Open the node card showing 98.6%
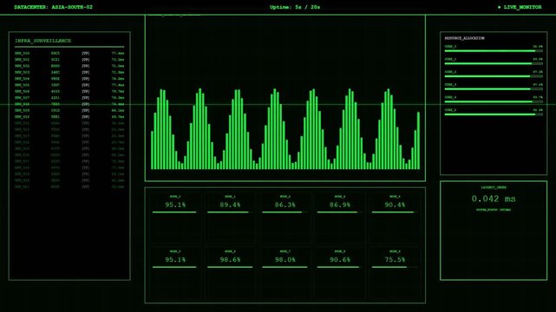Image resolution: width=556 pixels, height=312 pixels. point(230,273)
